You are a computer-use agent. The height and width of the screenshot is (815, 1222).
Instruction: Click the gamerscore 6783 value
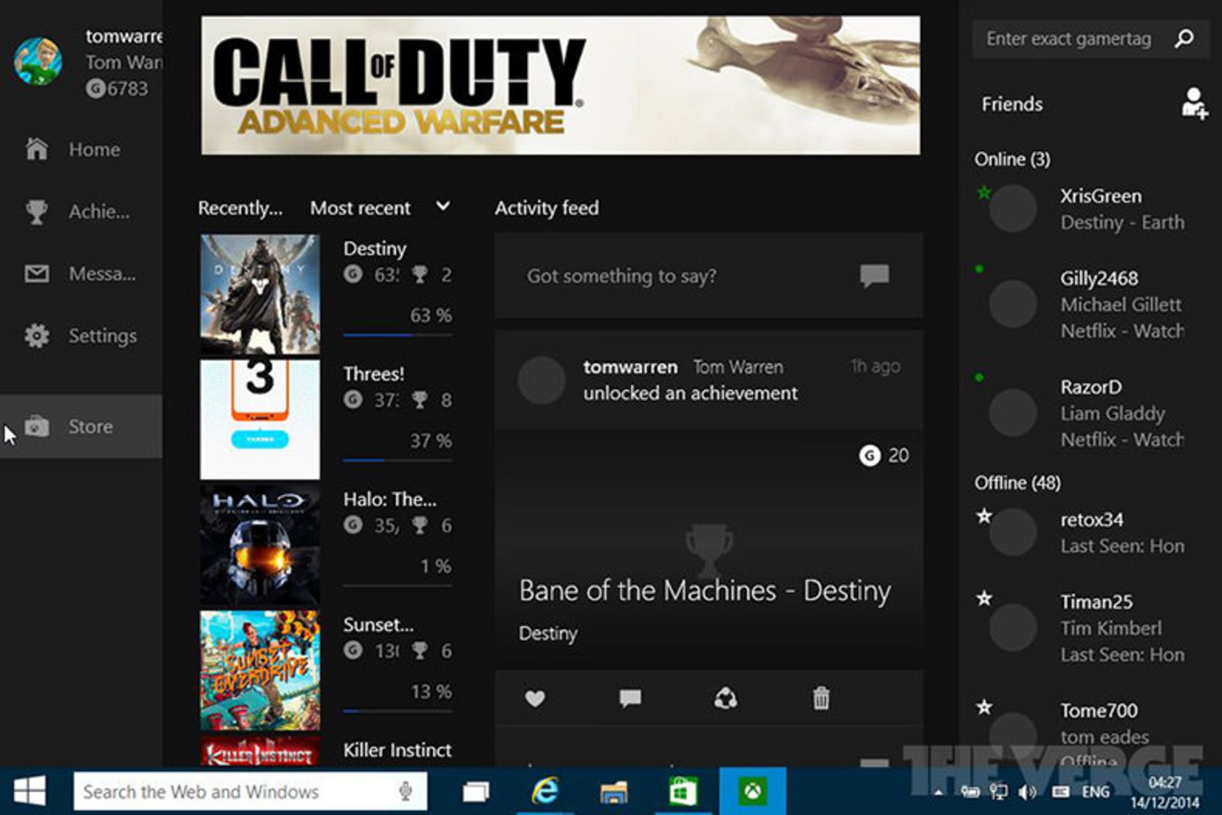(118, 88)
